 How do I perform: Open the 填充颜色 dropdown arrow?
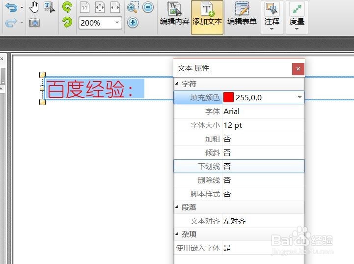tap(300, 97)
